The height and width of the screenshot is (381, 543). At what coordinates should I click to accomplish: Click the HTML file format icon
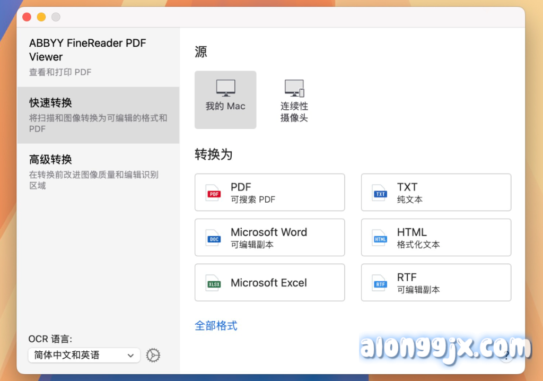pos(380,238)
